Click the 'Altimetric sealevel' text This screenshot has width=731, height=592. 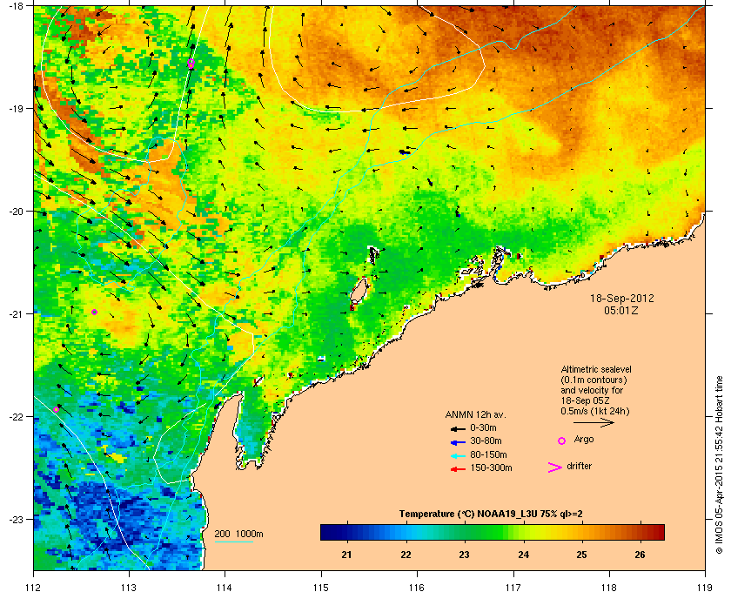pos(596,369)
